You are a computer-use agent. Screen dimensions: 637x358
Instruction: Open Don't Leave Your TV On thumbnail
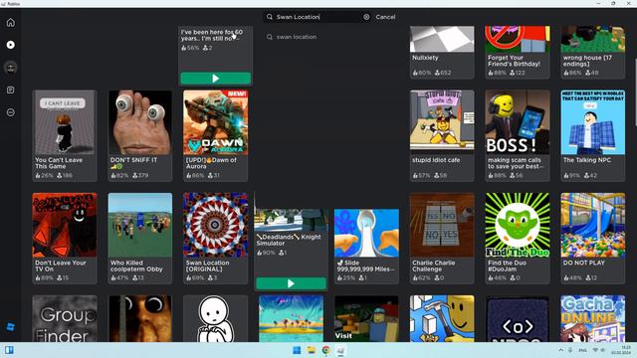point(64,225)
